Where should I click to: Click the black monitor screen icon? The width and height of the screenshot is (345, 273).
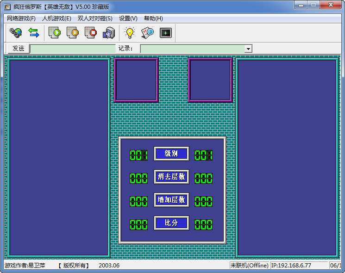point(165,33)
